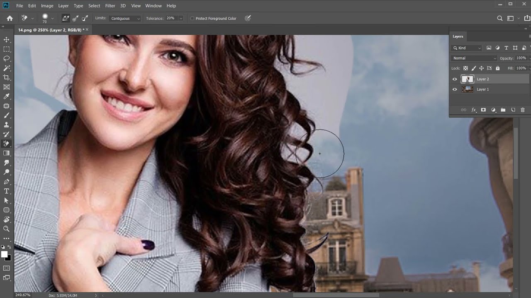Screen dimensions: 531x298
Task: Select the Pen tool
Action: pos(7,182)
